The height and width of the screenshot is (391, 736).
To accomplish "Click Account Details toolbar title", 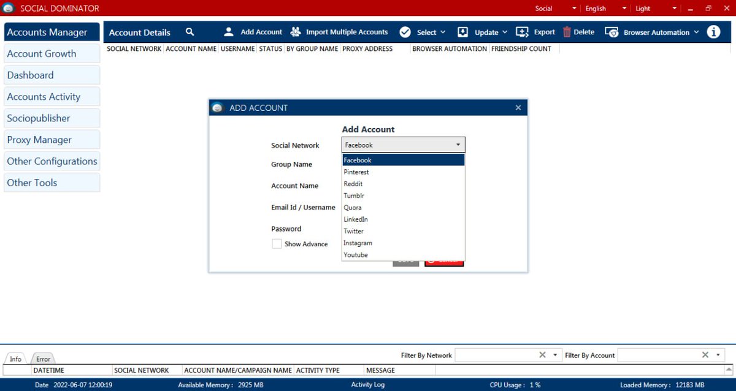I will (140, 32).
